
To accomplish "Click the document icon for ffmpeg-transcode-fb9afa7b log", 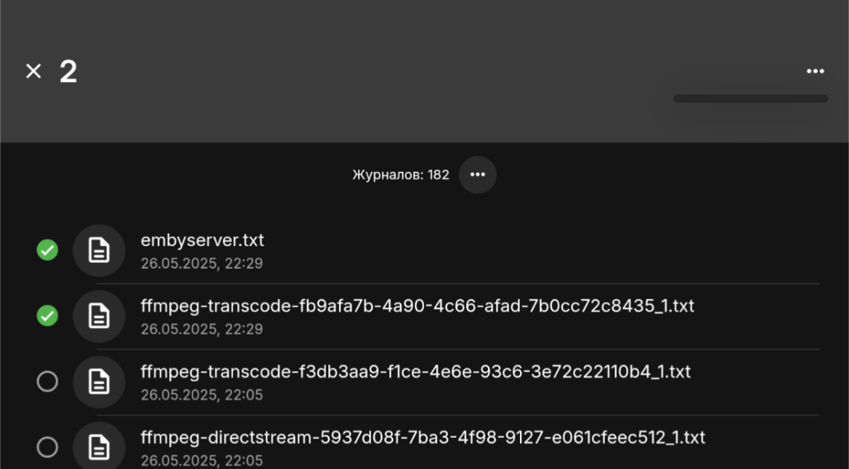I will coord(99,316).
